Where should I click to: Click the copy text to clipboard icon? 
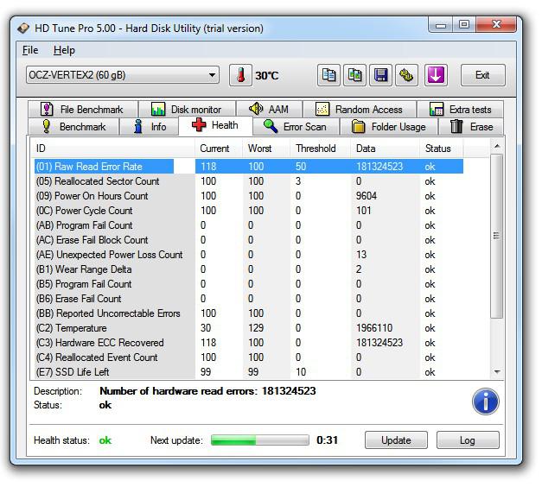[328, 75]
